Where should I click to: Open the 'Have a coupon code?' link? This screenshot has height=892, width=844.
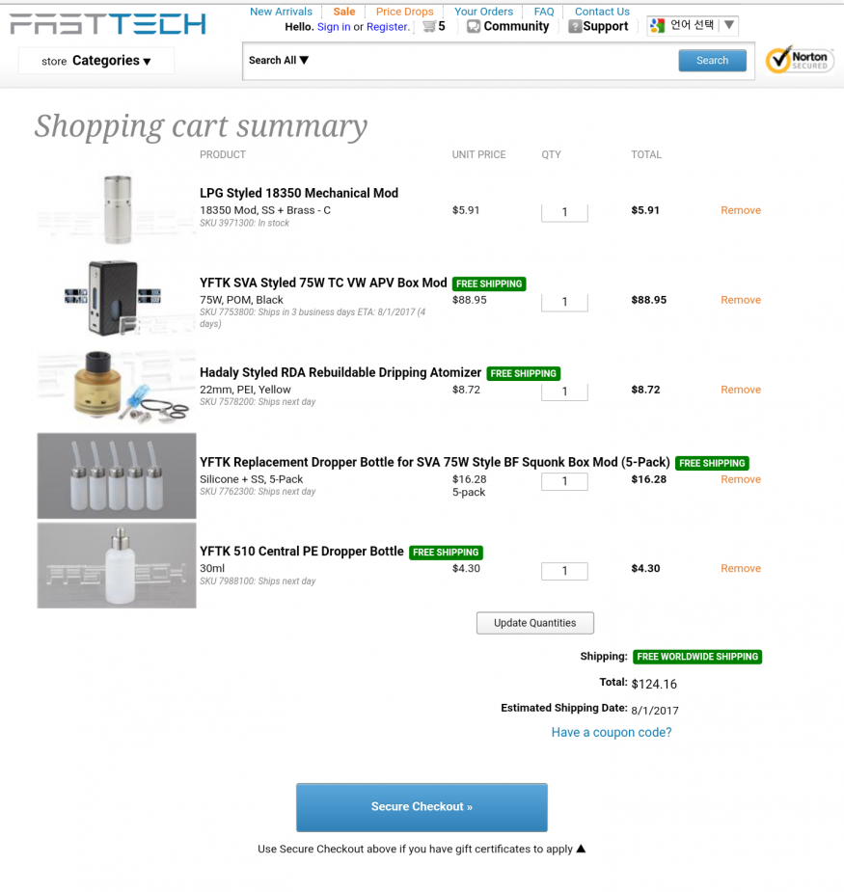[x=612, y=732]
